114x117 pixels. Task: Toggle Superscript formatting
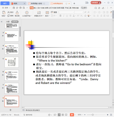78,16
